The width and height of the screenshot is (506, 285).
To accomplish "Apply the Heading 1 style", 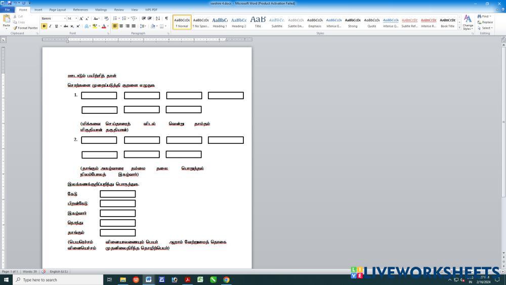I will (220, 22).
